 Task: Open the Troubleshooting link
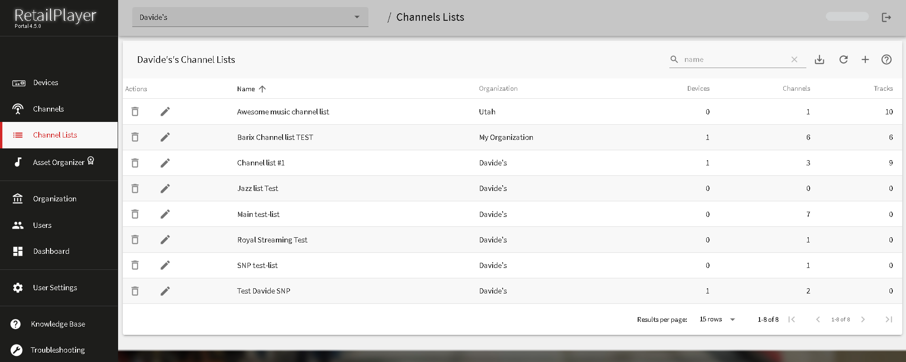tap(58, 350)
